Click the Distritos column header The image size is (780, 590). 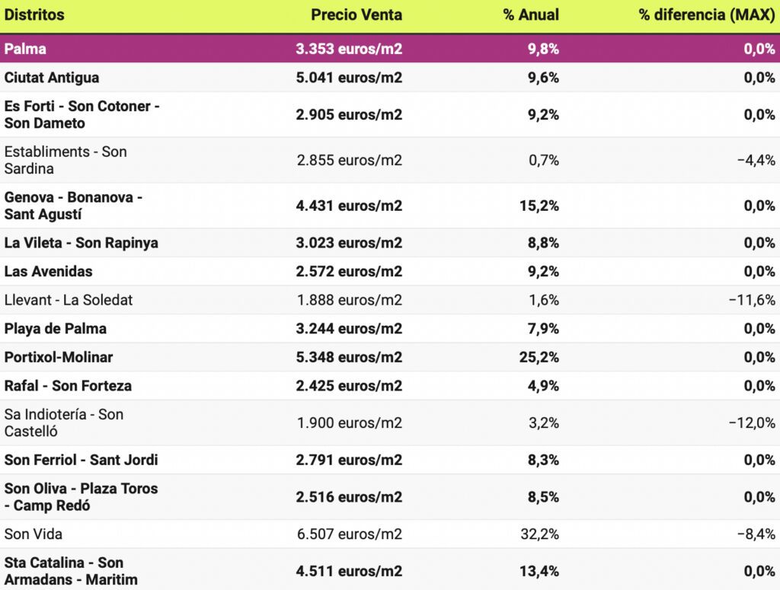34,15
